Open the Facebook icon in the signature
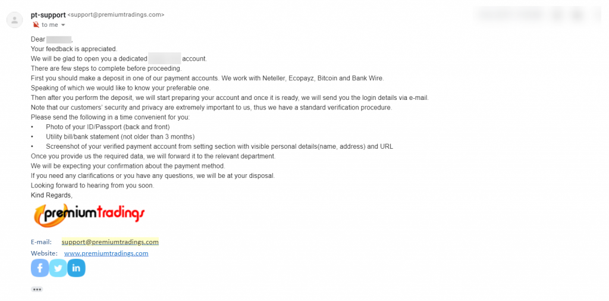The height and width of the screenshot is (301, 609). click(40, 268)
